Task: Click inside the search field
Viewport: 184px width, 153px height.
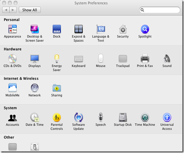Action: 159,10
